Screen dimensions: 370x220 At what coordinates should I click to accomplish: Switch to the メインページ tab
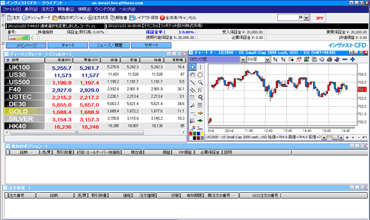(26, 45)
